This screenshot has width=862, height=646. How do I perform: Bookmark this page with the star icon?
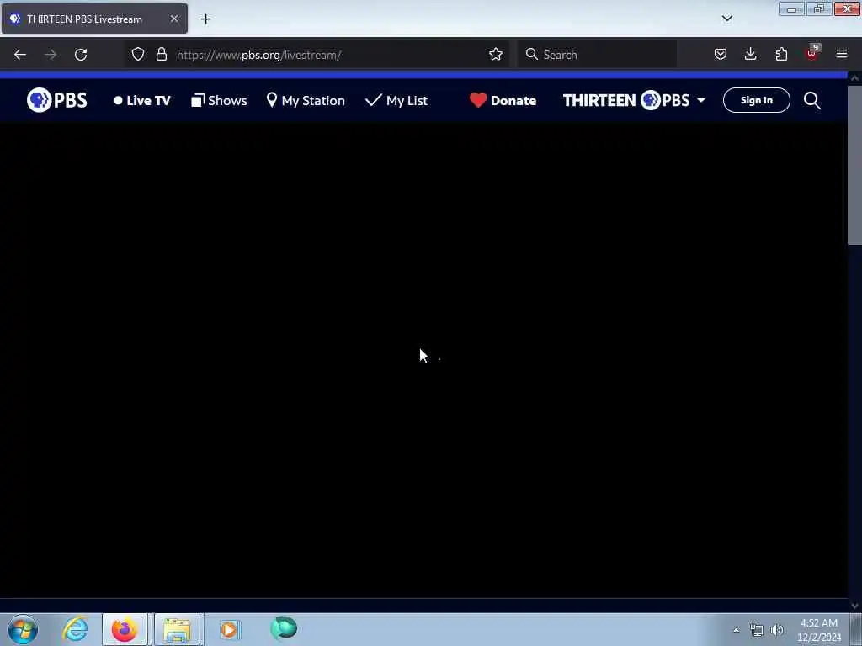[495, 55]
